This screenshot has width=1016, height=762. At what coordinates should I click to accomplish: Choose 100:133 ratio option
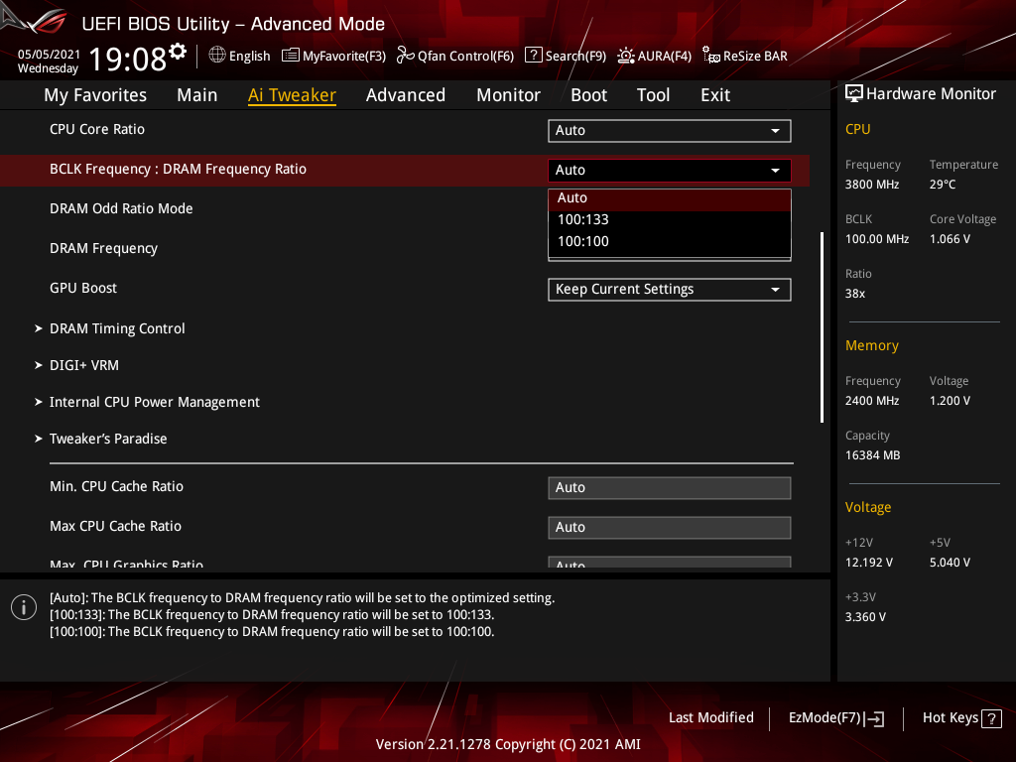(x=670, y=219)
